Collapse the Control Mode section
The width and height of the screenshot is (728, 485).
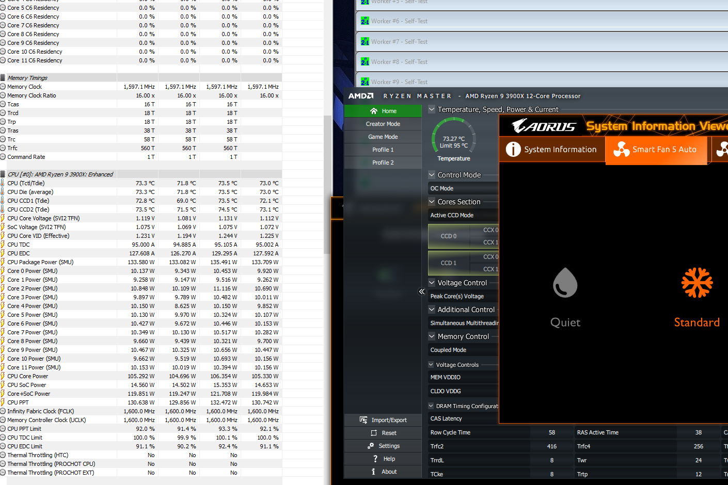[x=432, y=175]
